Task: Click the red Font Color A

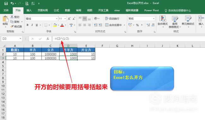Action: 62,25
